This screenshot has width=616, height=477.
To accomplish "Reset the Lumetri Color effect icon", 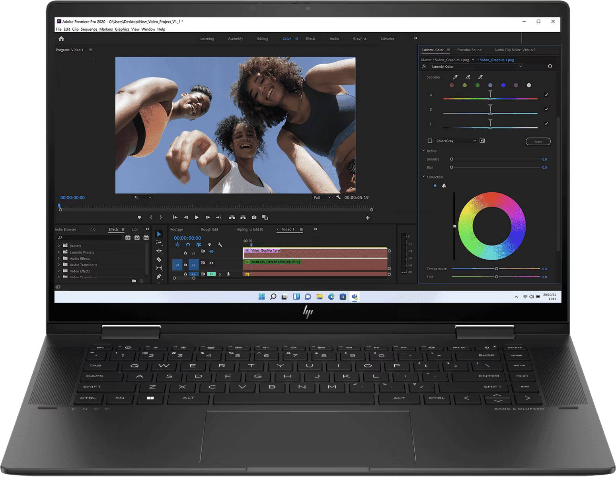I will pos(550,66).
